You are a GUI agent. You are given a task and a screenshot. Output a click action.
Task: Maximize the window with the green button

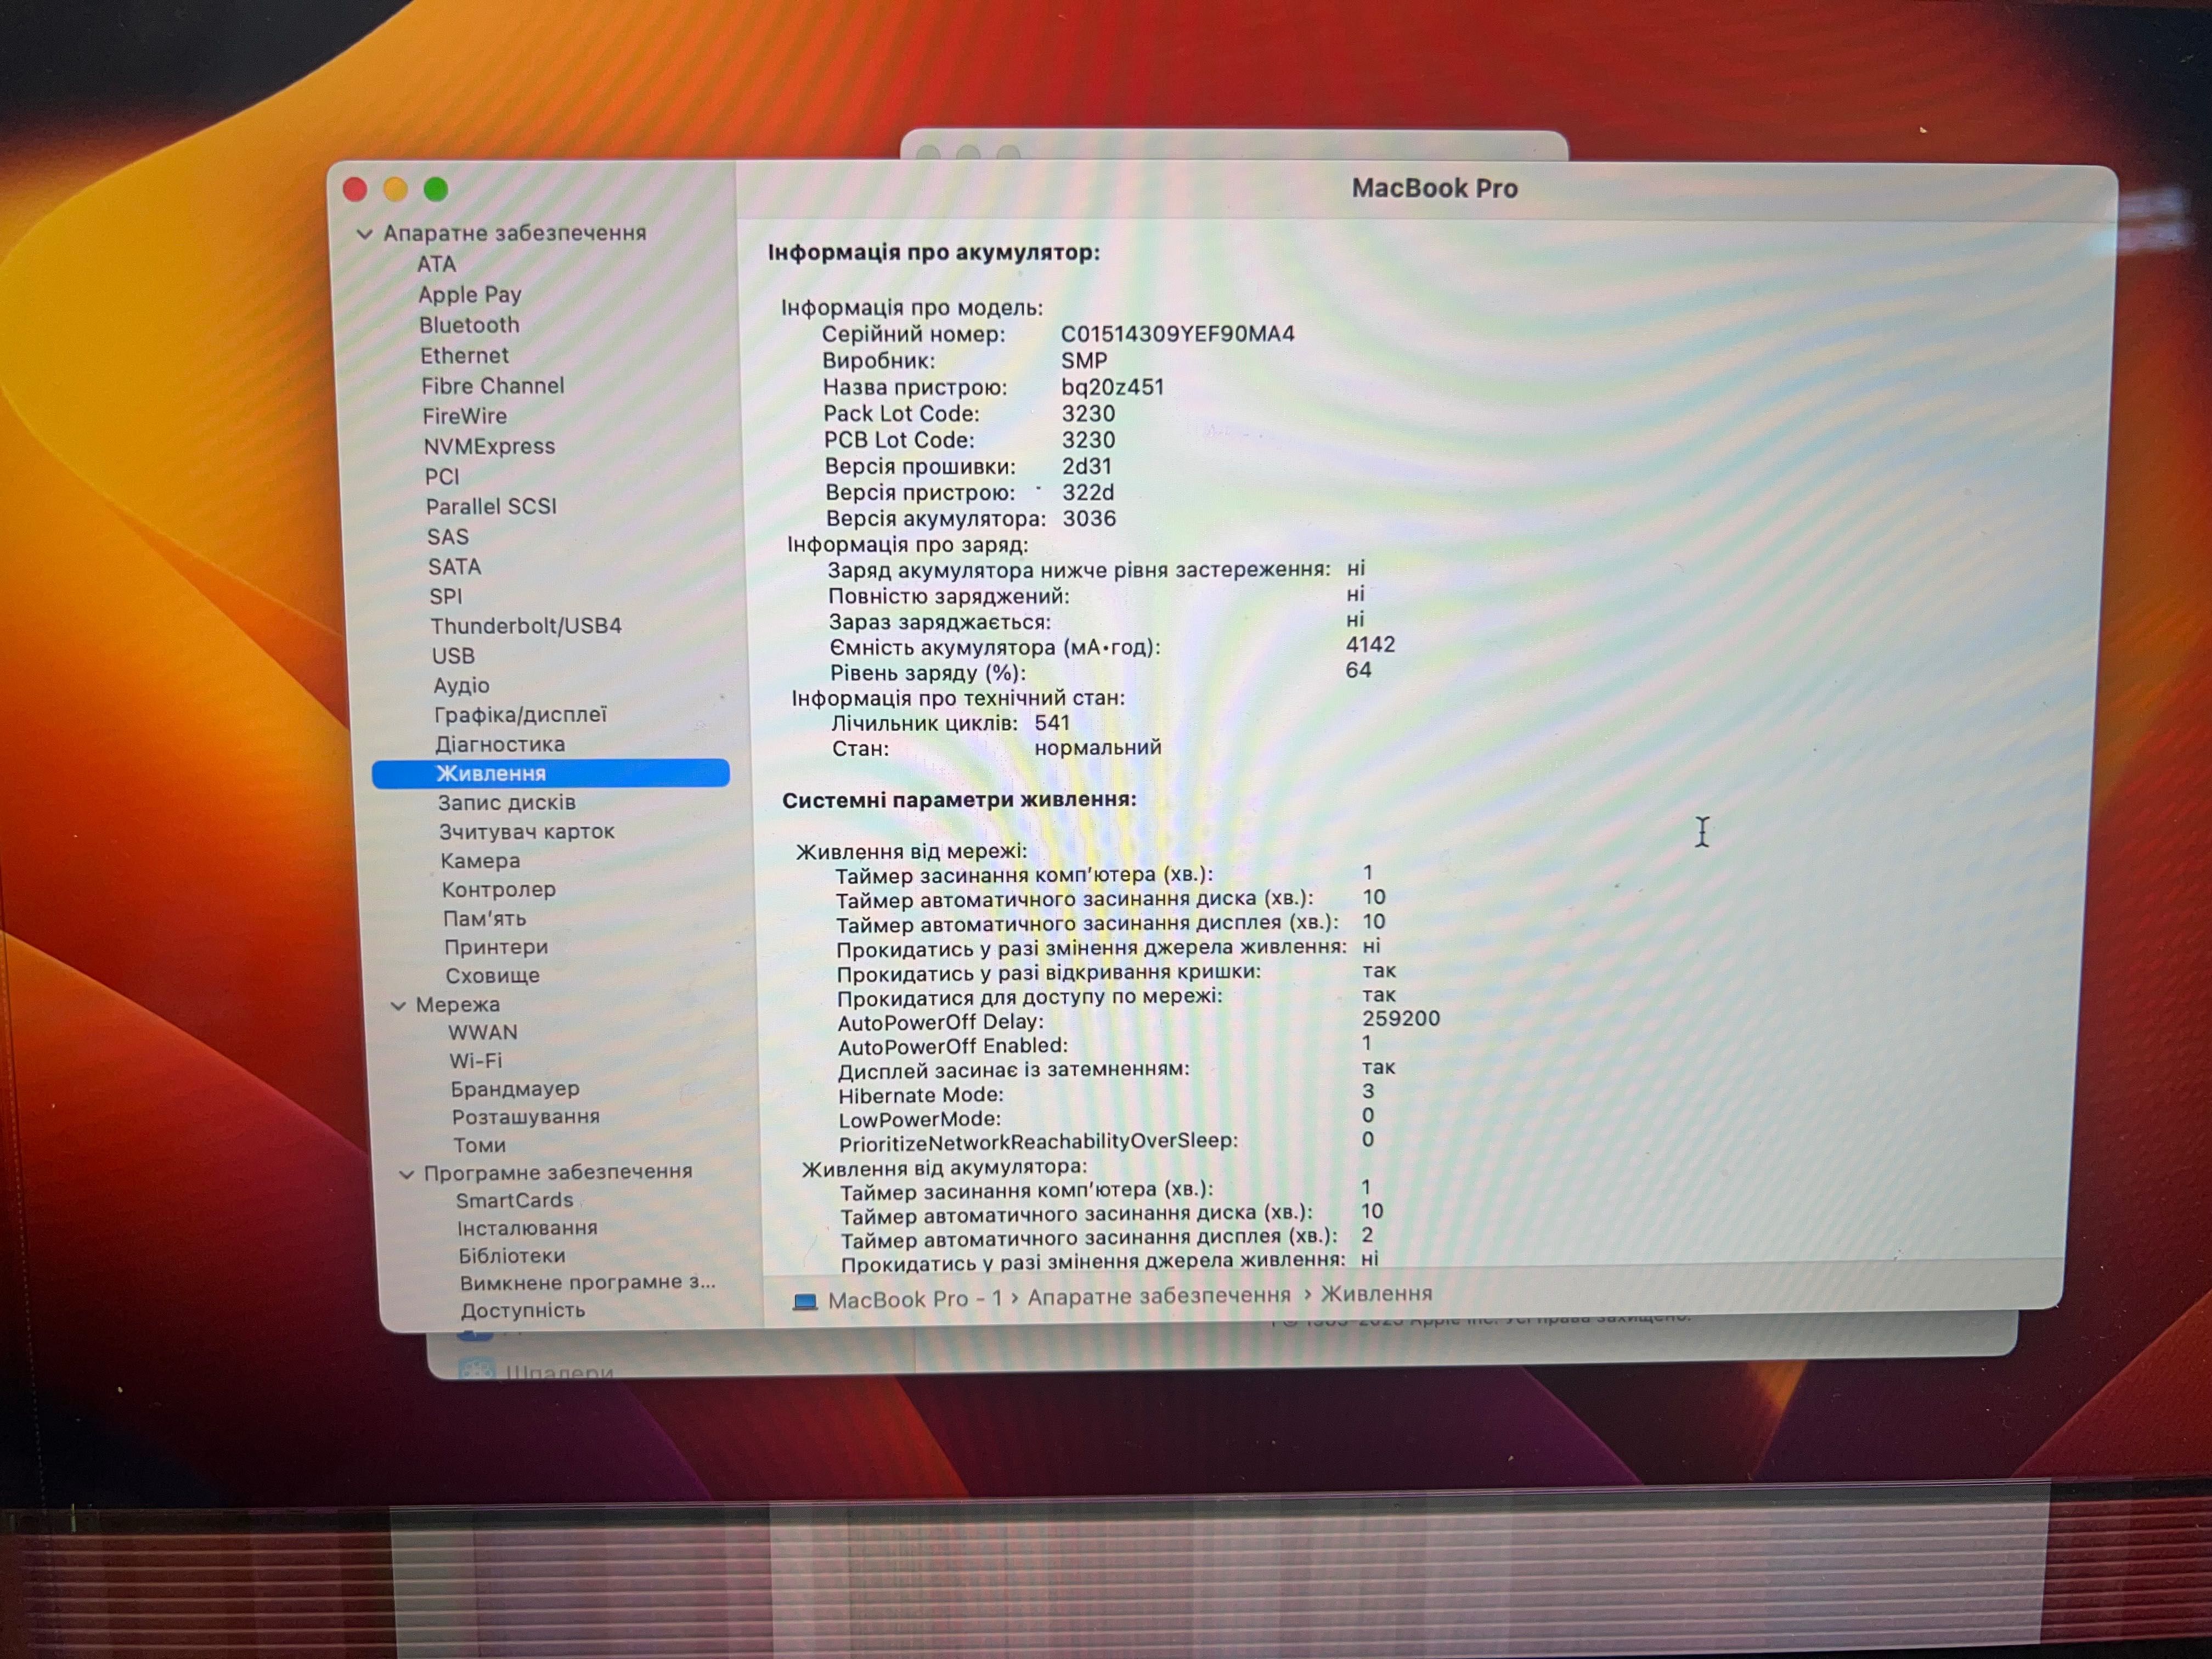click(436, 189)
